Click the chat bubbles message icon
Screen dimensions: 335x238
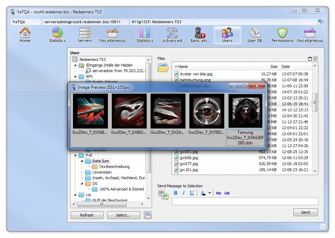click(163, 194)
